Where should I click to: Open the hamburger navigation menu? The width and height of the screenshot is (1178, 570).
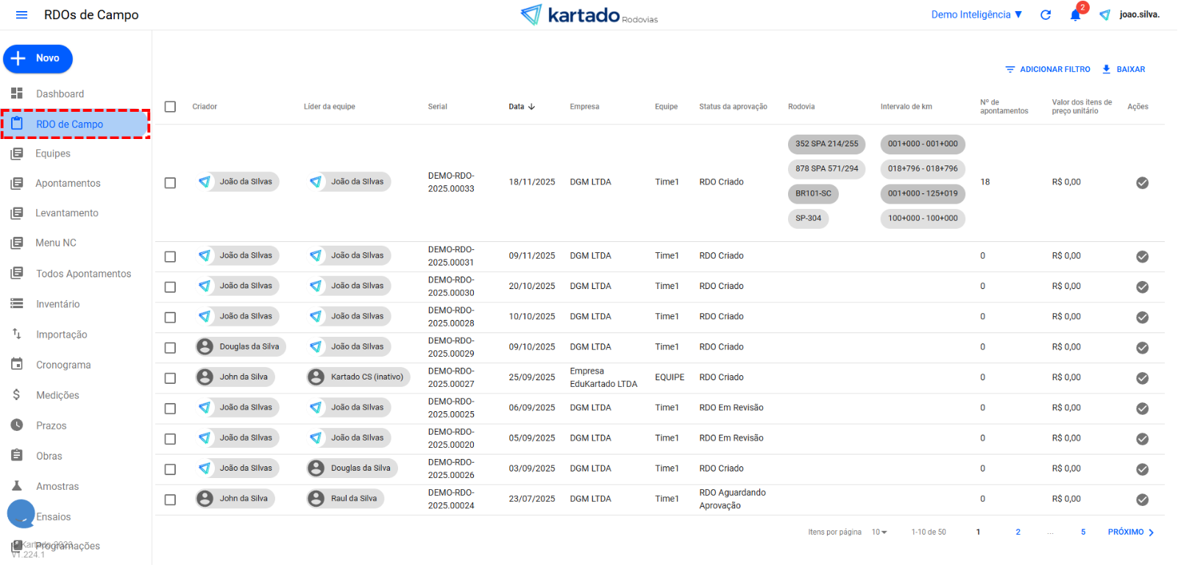tap(21, 15)
